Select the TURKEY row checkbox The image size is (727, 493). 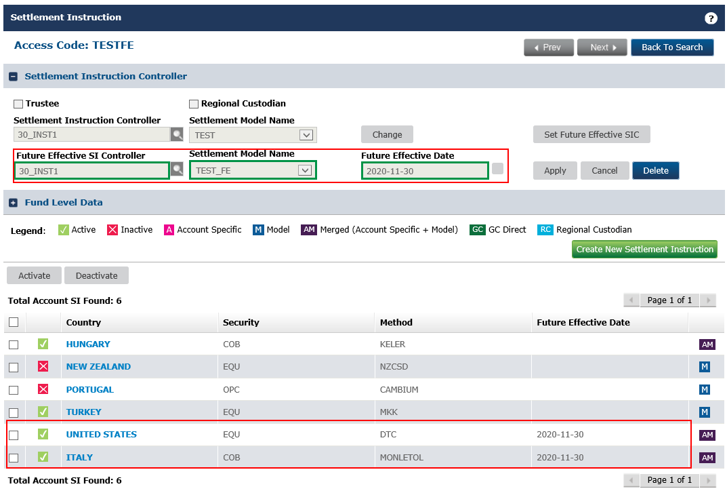14,412
